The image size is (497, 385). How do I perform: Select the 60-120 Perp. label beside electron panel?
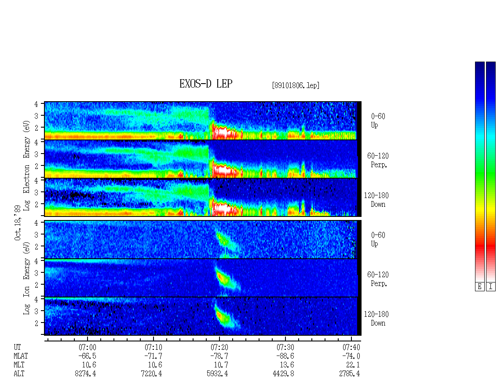point(378,160)
